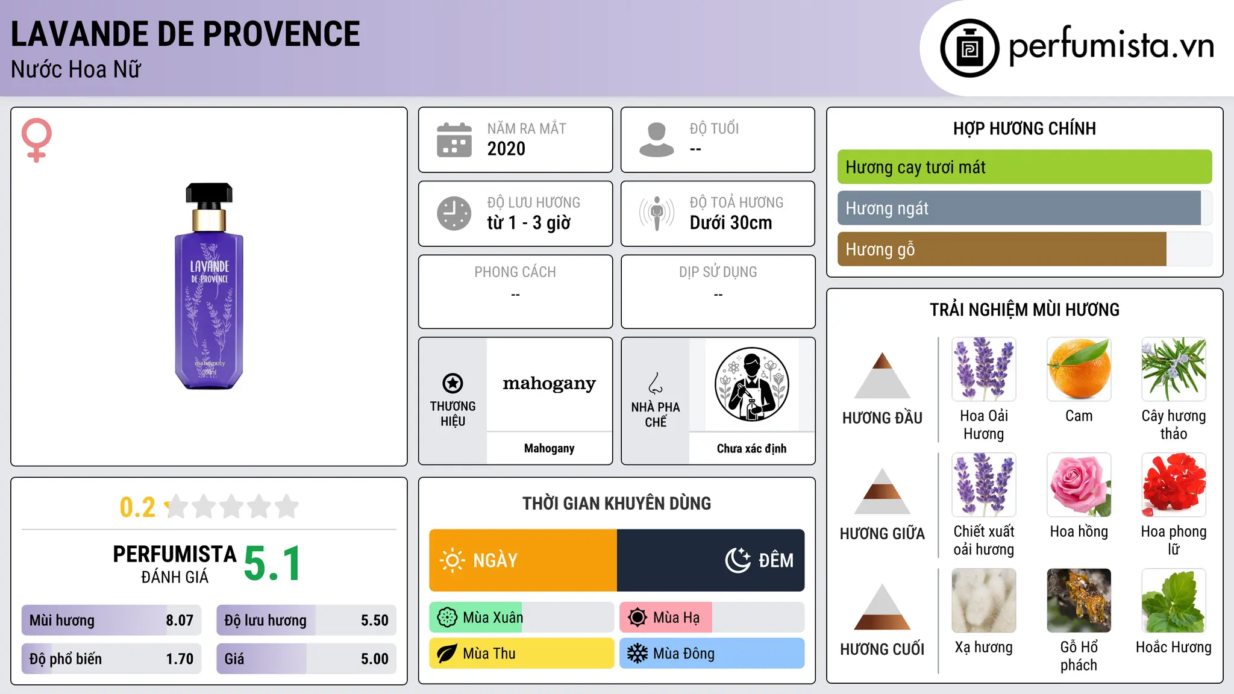Click the LAVANDE DE PROVENCE title
This screenshot has width=1234, height=694.
click(186, 34)
